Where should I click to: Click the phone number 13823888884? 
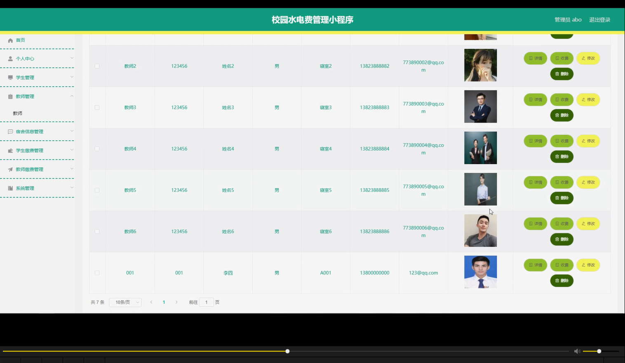pyautogui.click(x=374, y=149)
